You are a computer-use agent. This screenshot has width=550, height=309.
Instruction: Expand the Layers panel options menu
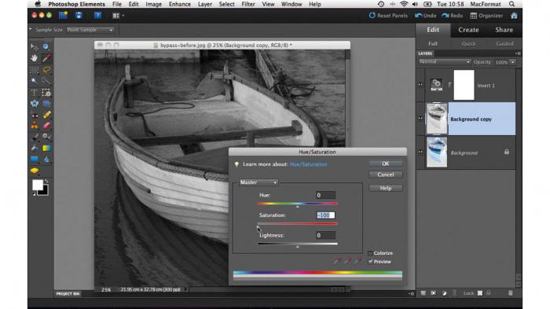click(518, 53)
